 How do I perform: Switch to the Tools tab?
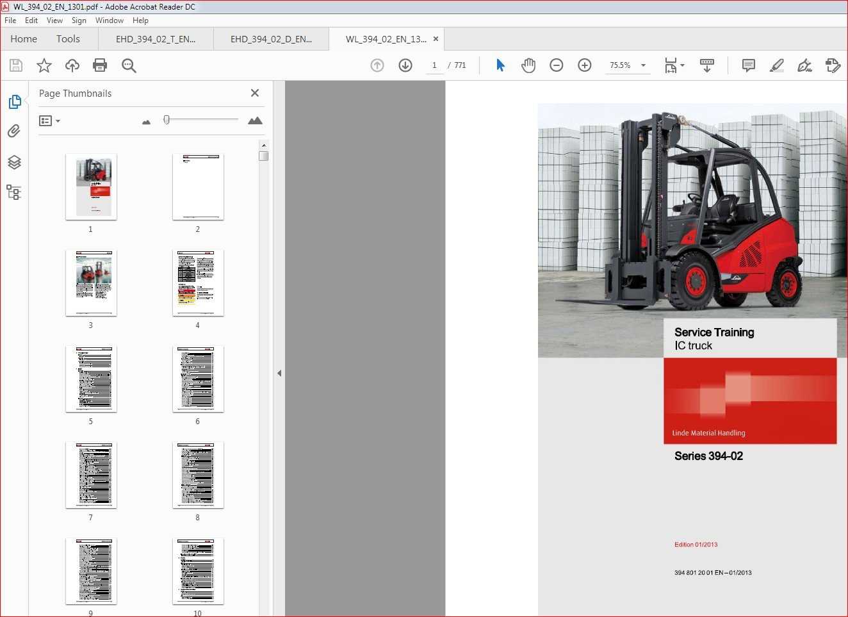coord(68,39)
